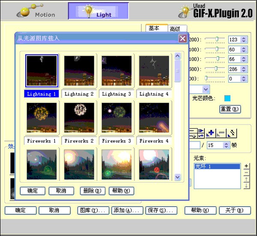Select the forest thumbnail with red flare
Viewport: 257px width, 236px height.
[154, 165]
